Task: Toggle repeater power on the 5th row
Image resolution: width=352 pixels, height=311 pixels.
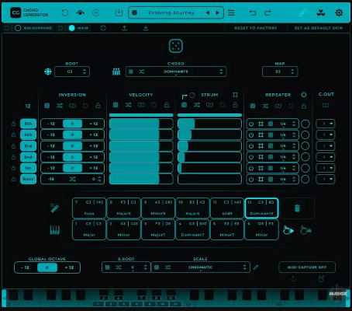Action: [x=251, y=124]
